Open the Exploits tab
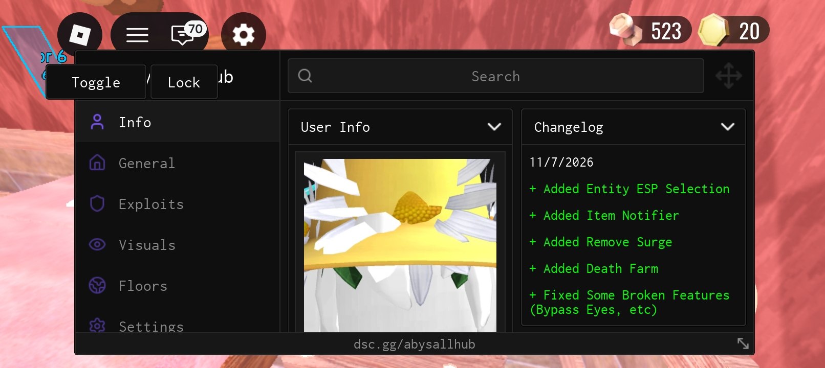825x368 pixels. point(178,204)
